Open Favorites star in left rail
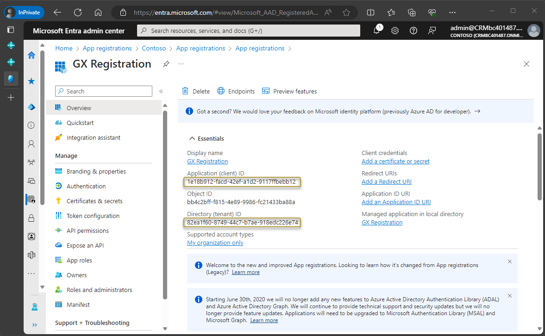The height and width of the screenshot is (336, 545). click(x=31, y=81)
